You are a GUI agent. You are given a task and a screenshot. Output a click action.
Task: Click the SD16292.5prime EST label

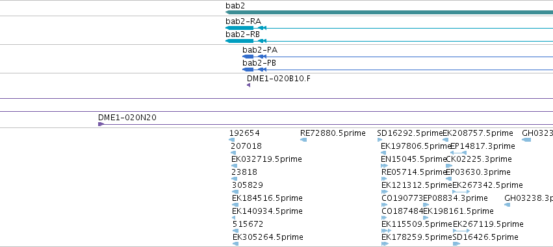[x=410, y=133]
